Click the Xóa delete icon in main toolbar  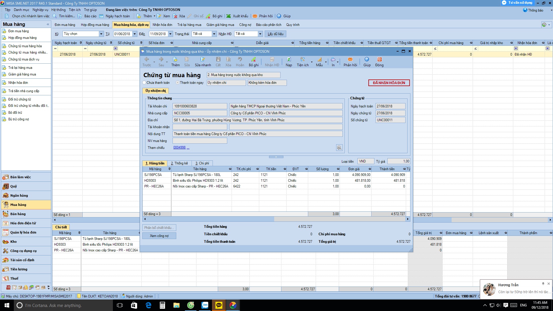(175, 16)
